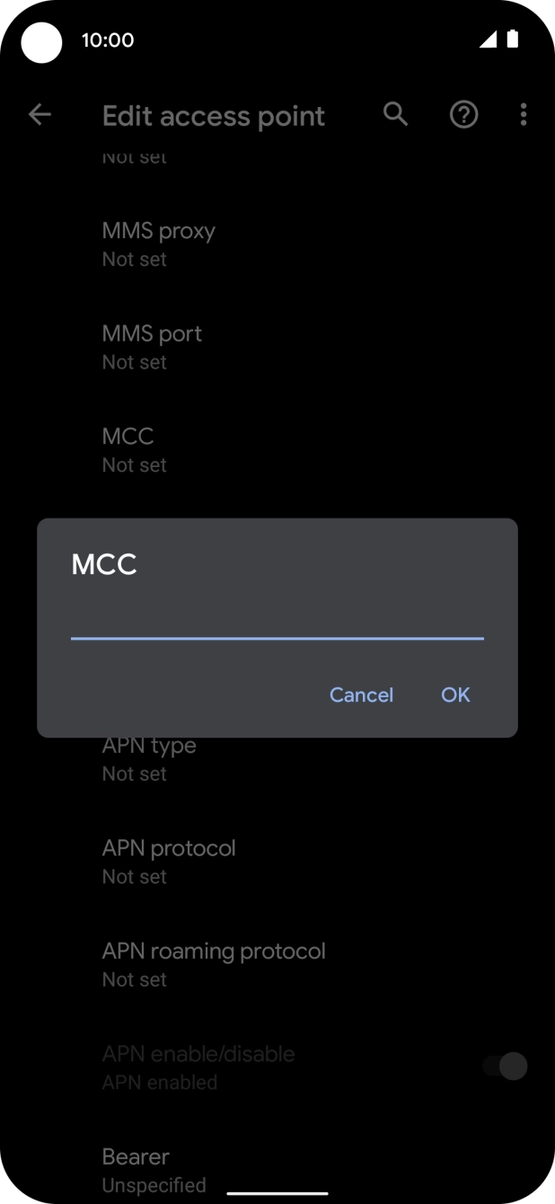Image resolution: width=555 pixels, height=1204 pixels.
Task: Confirm the MCC dialog with OK
Action: coord(455,695)
